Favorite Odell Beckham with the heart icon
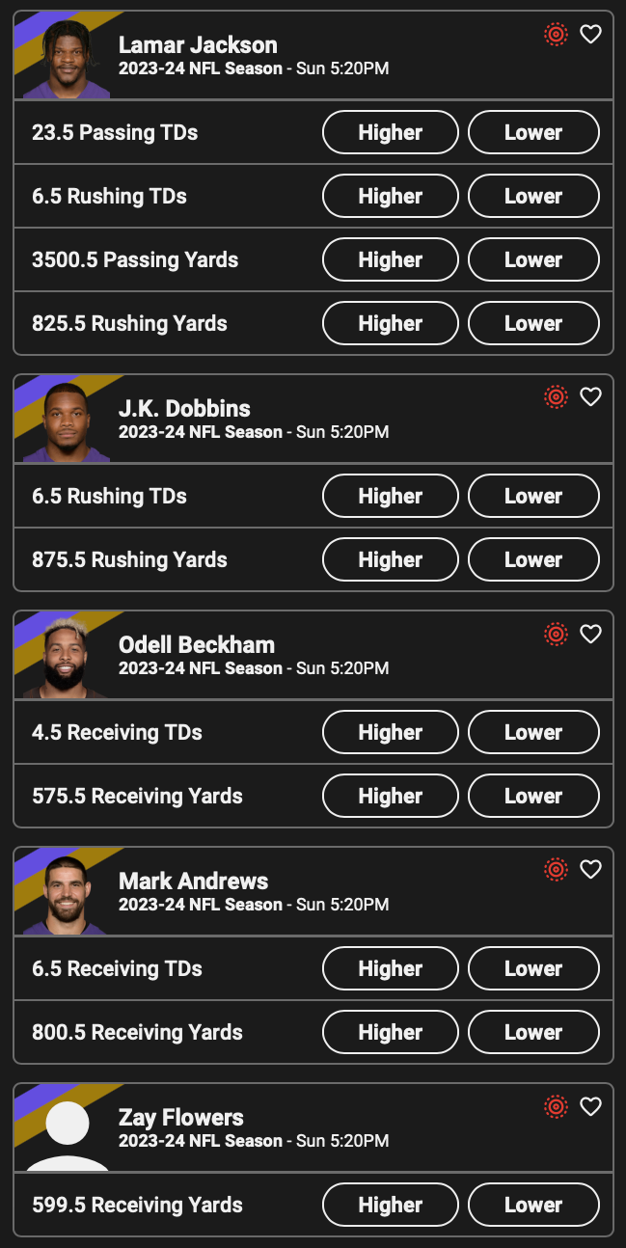626x1248 pixels. [x=590, y=634]
